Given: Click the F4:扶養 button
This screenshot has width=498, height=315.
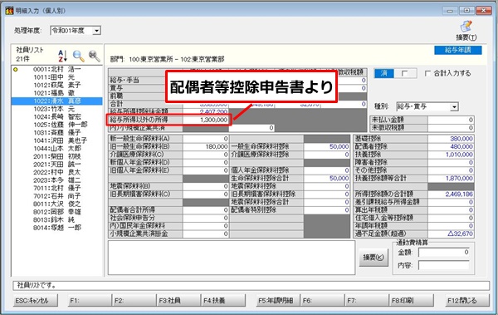Looking at the screenshot, I should pyautogui.click(x=223, y=300).
